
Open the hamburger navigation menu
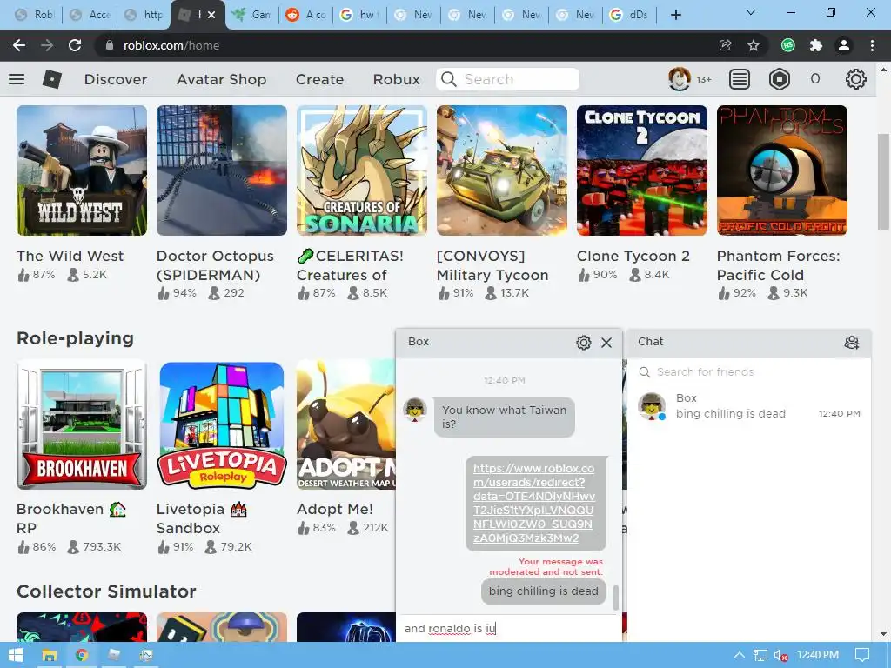(17, 79)
